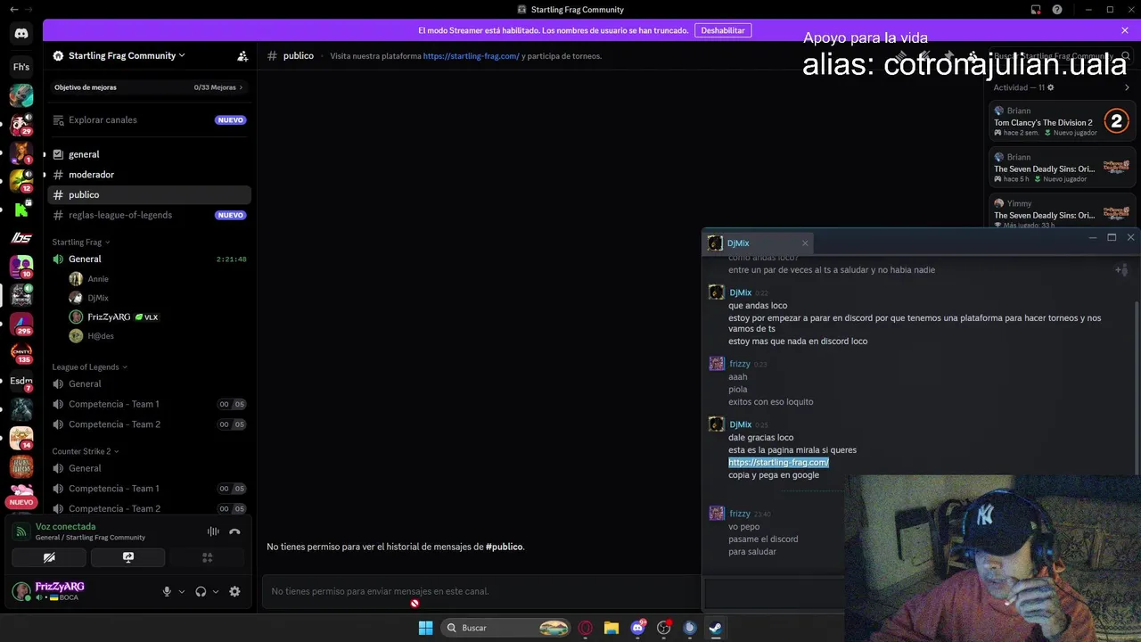The width and height of the screenshot is (1141, 642).
Task: Click DjMix avatar in chat window tab
Action: 715,243
